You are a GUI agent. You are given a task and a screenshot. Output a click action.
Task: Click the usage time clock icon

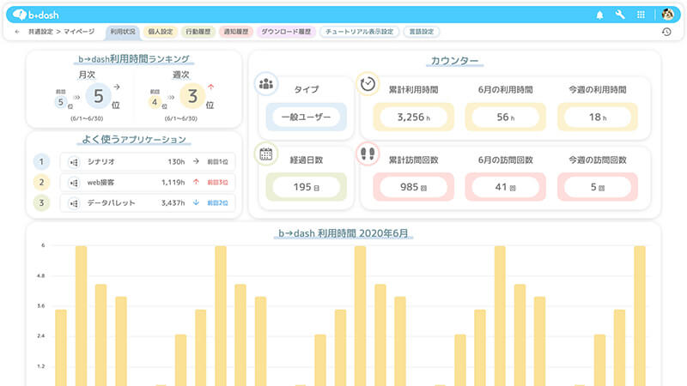(368, 83)
